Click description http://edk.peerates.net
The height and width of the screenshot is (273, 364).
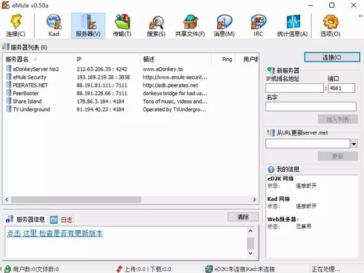[171, 85]
